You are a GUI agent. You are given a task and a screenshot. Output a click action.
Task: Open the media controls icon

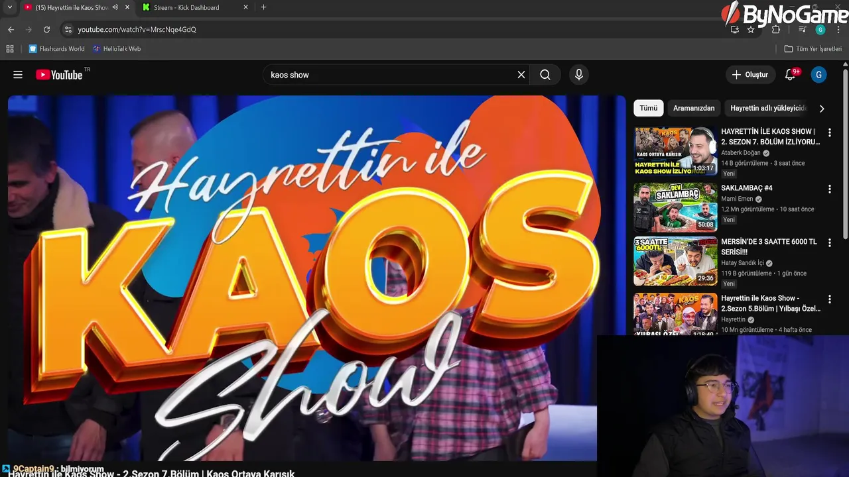pos(803,29)
